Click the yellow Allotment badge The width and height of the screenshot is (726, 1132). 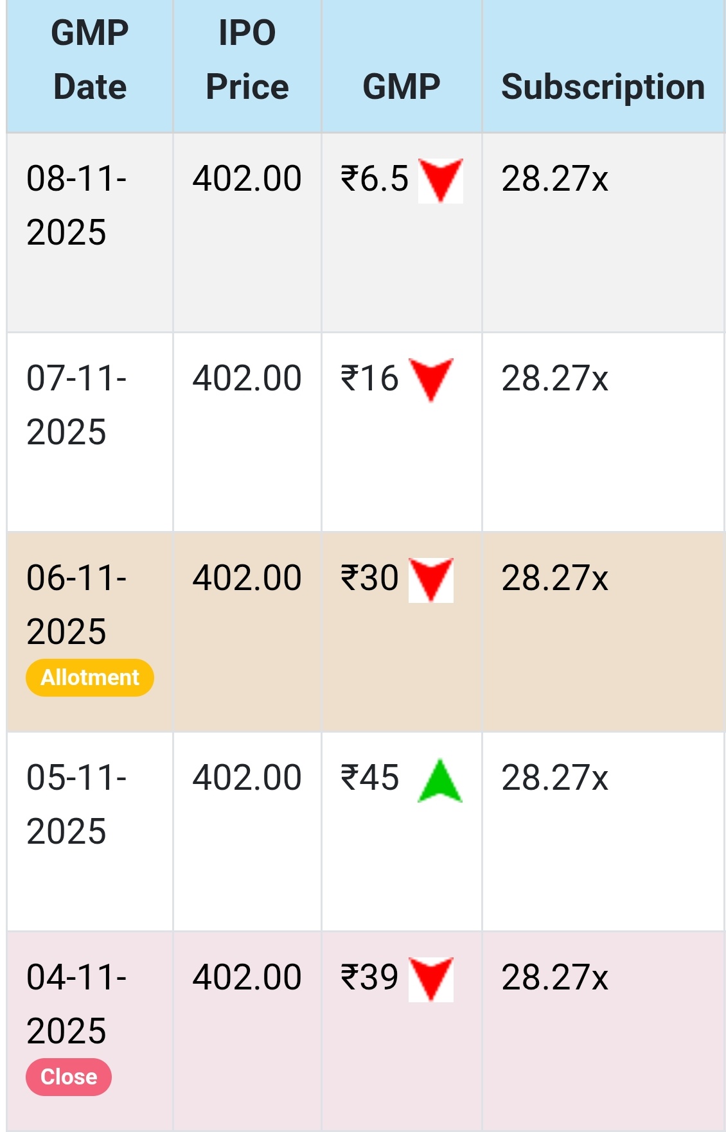tap(90, 677)
